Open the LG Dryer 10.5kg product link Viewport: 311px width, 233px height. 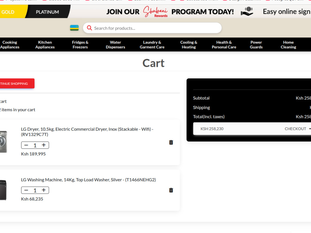87,132
